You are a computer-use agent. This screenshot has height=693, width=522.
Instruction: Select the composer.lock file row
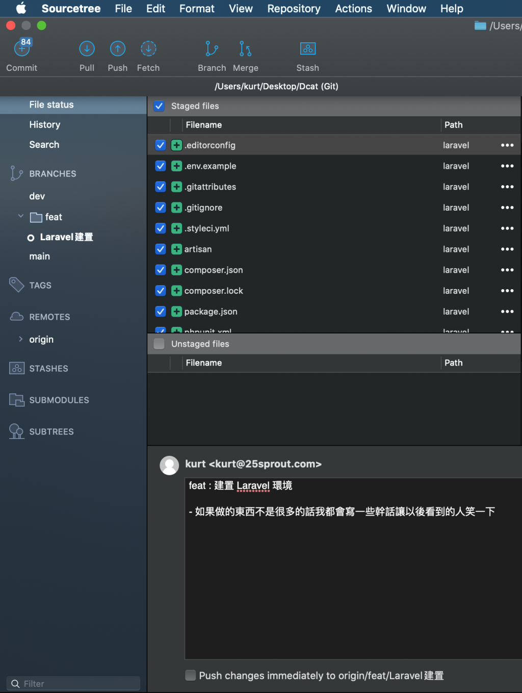point(334,291)
